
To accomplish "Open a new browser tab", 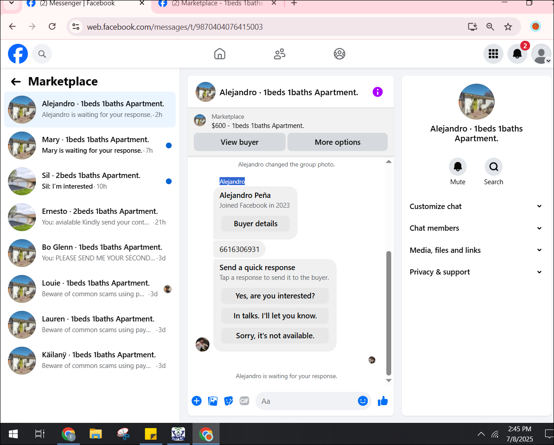I will (x=294, y=3).
